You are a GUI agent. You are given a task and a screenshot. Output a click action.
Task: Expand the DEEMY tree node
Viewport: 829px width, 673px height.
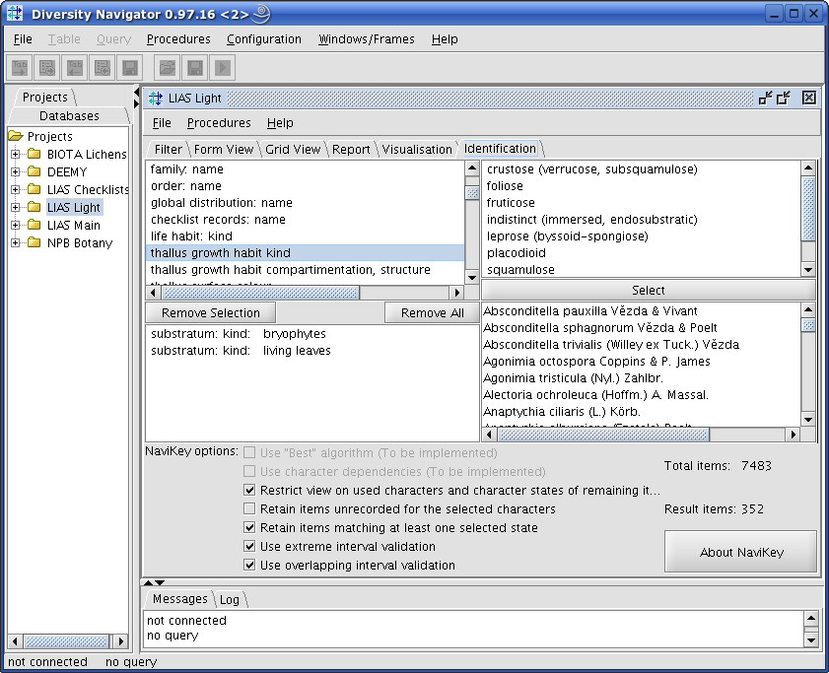[x=16, y=171]
